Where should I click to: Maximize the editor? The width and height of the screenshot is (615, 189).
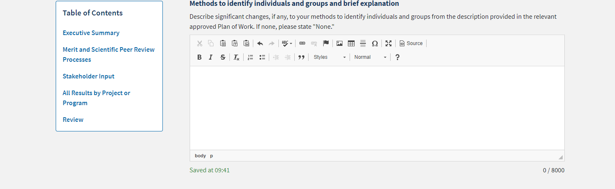click(x=389, y=43)
